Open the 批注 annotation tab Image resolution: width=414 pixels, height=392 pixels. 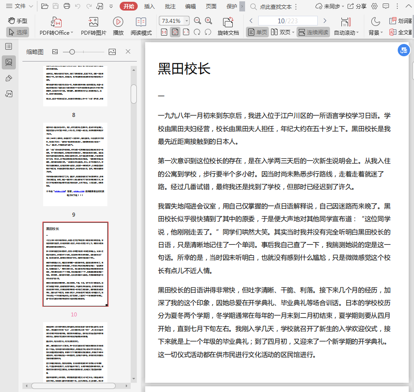(x=170, y=6)
